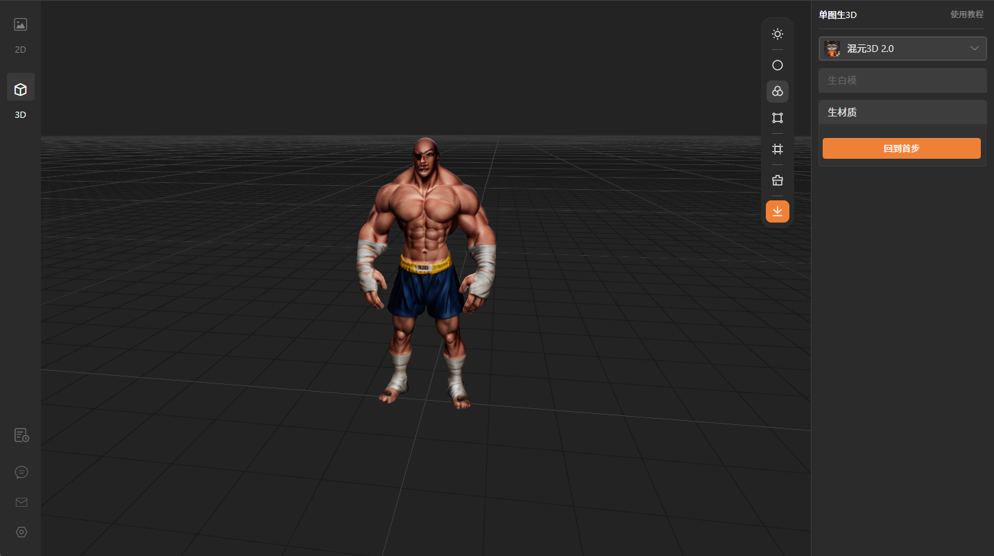Open the toolbox icon in viewport toolbar
The height and width of the screenshot is (556, 994).
778,180
